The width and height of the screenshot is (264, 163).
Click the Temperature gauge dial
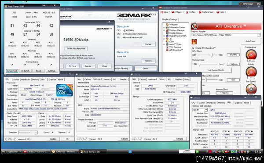pos(251,55)
